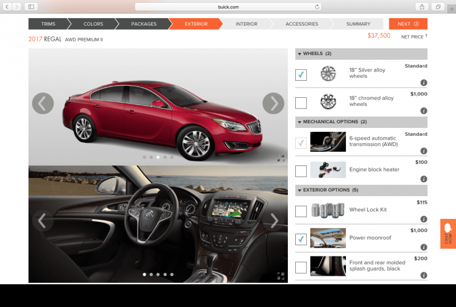Viewport: 456px width, 307px height.
Task: Show all tabs overview icon
Action: pyautogui.click(x=438, y=7)
